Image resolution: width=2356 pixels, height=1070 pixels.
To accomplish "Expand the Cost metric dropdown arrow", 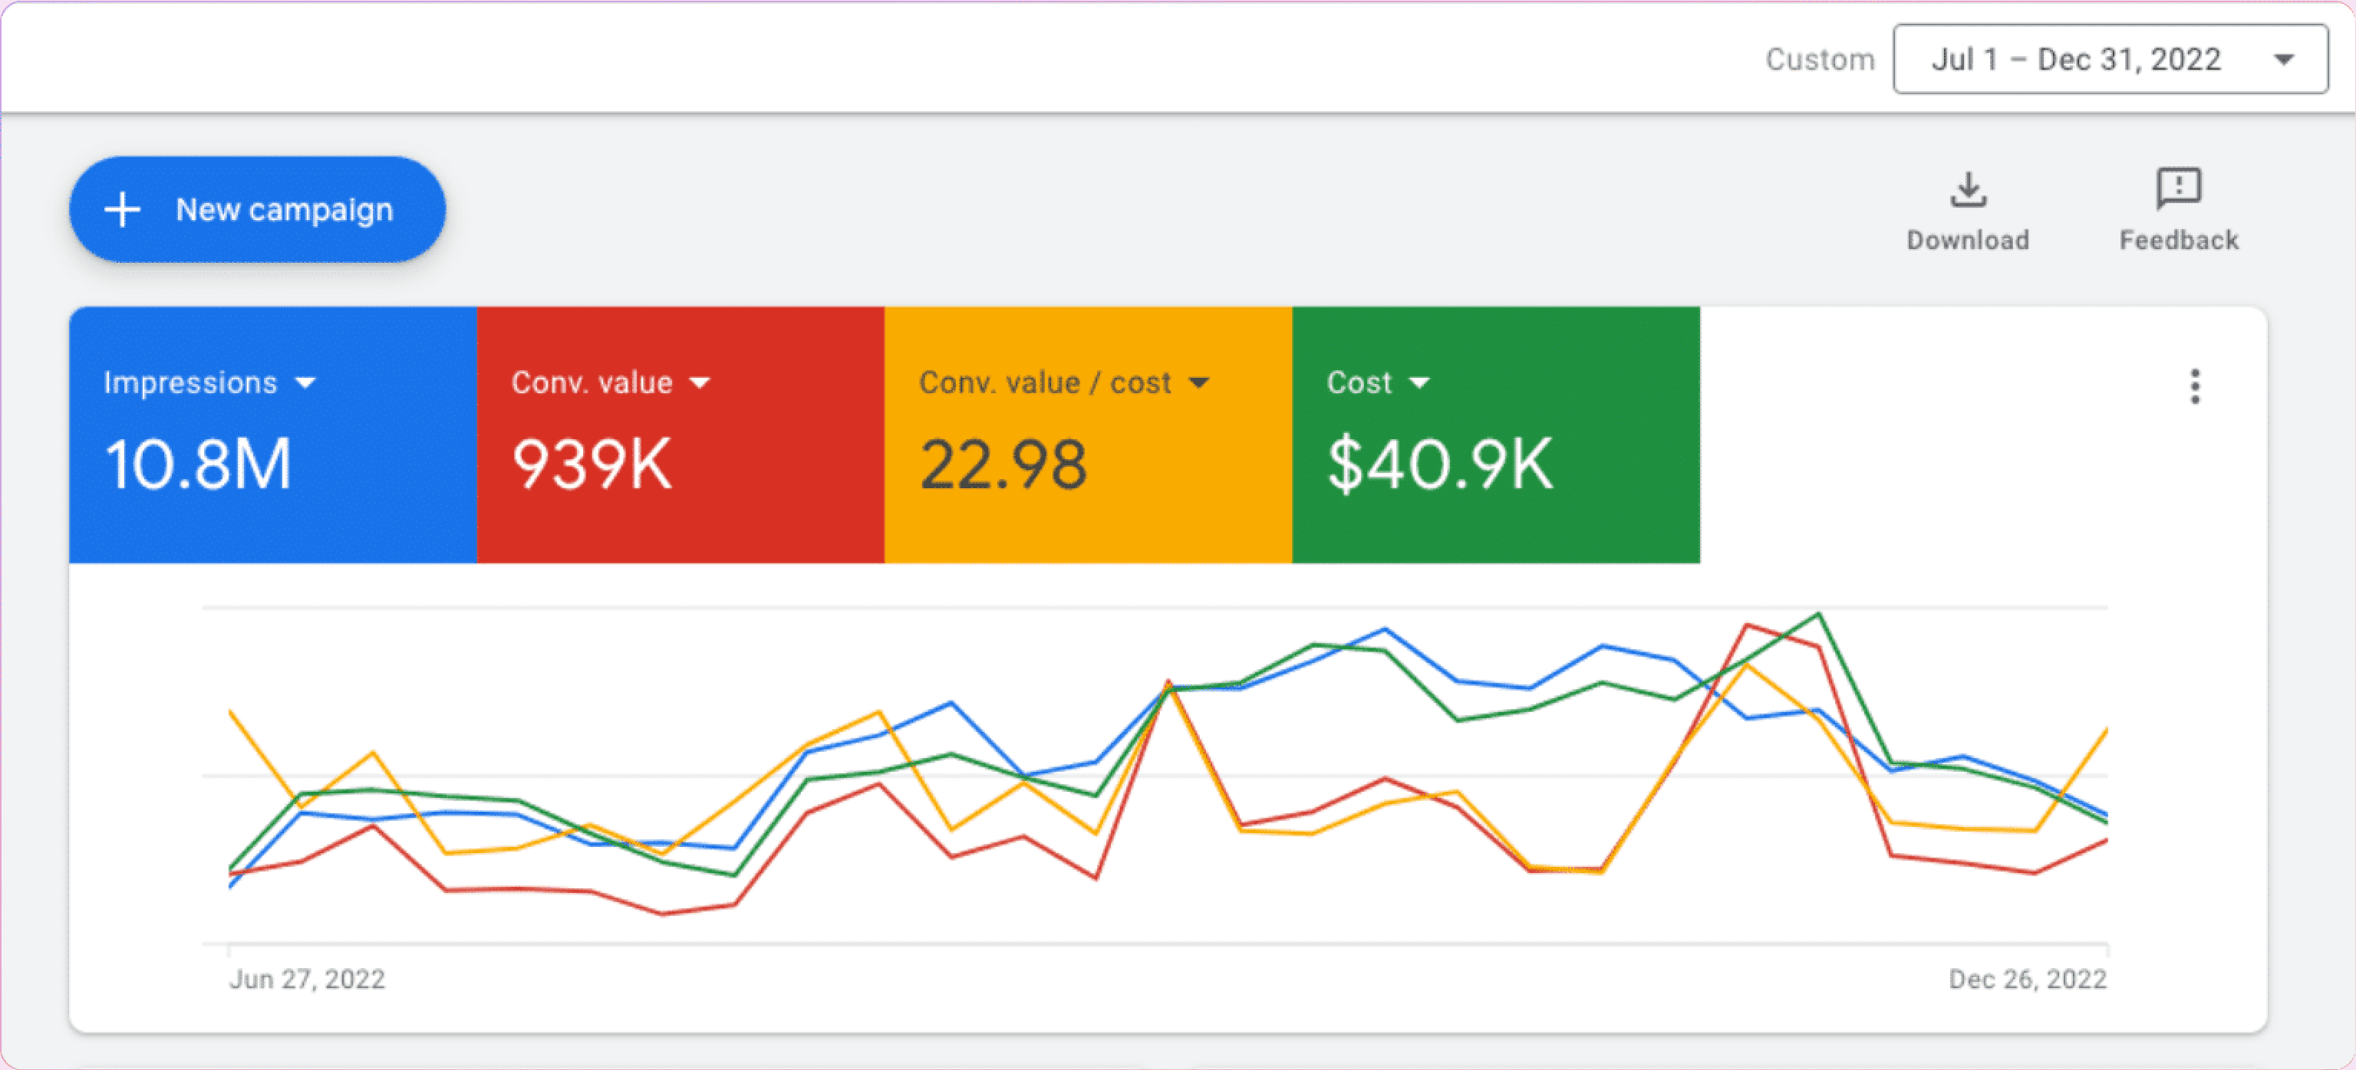I will [1419, 383].
